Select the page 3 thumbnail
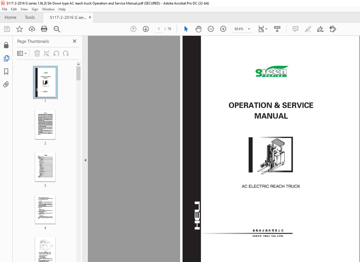360x262 pixels. [x=45, y=167]
